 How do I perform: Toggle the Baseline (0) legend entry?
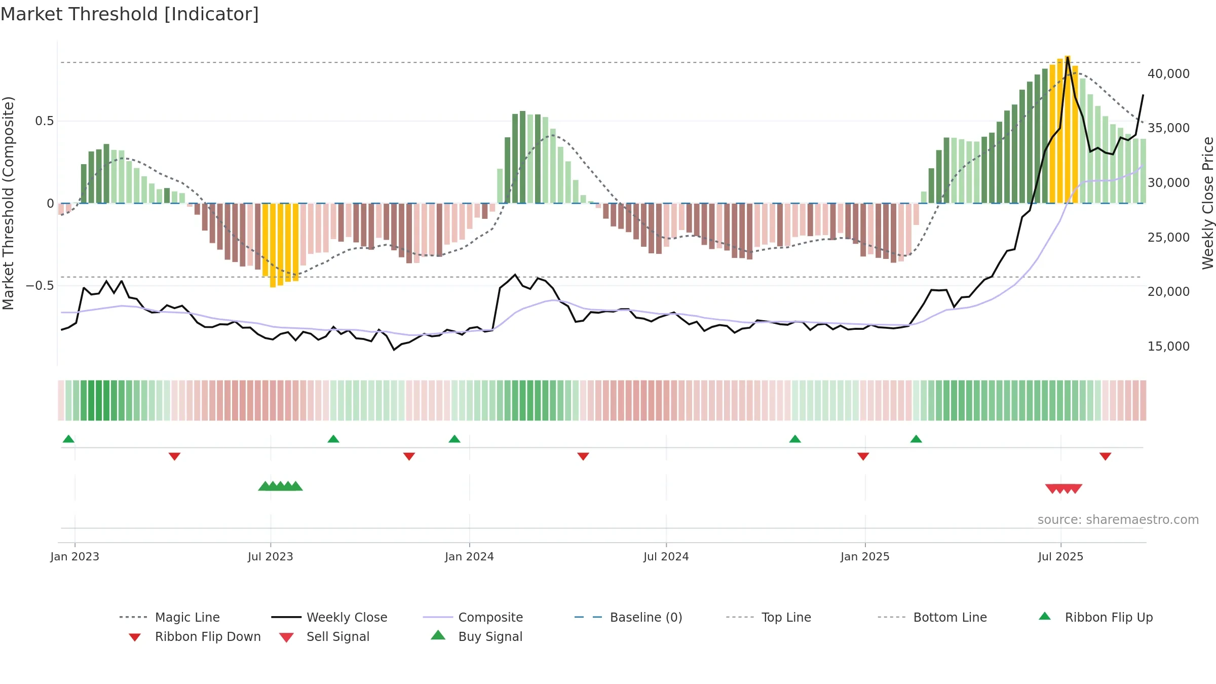[628, 617]
